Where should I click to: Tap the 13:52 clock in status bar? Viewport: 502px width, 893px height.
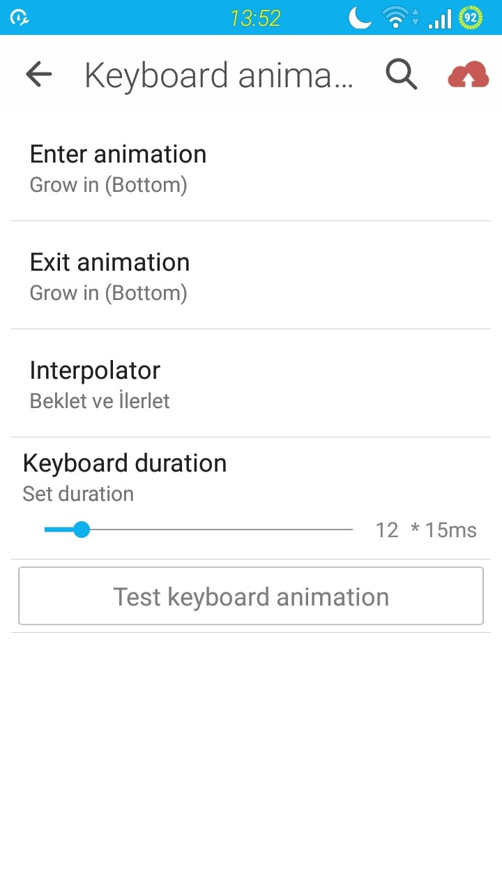tap(255, 18)
